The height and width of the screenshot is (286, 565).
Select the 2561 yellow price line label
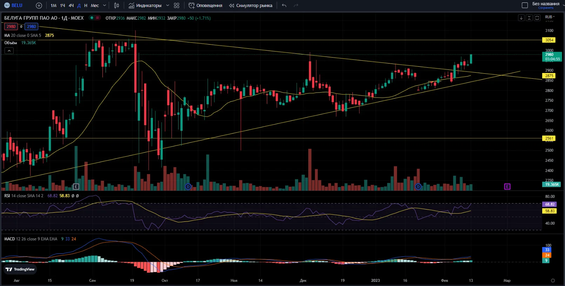pos(549,138)
